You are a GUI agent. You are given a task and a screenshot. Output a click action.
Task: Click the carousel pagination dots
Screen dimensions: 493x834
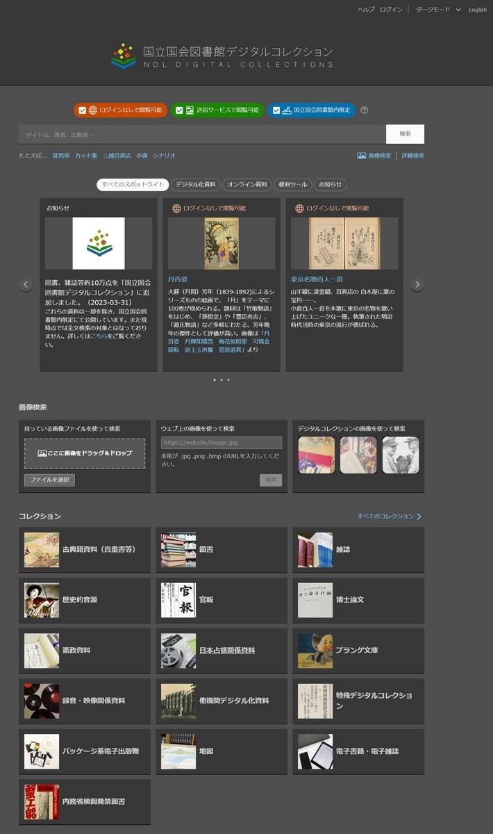(x=222, y=380)
